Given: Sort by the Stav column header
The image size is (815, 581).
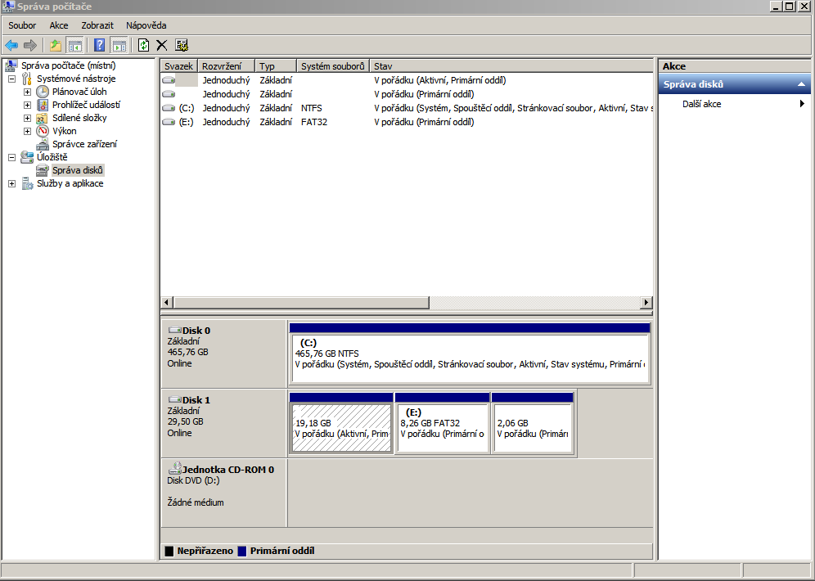Looking at the screenshot, I should pyautogui.click(x=511, y=66).
